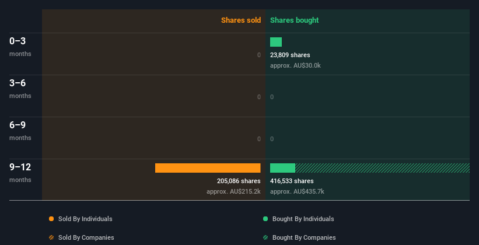Click the Shares sold column header
This screenshot has width=479, height=245.
(x=241, y=20)
